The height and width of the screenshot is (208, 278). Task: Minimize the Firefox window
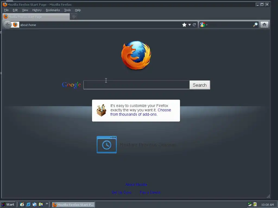[257, 5]
